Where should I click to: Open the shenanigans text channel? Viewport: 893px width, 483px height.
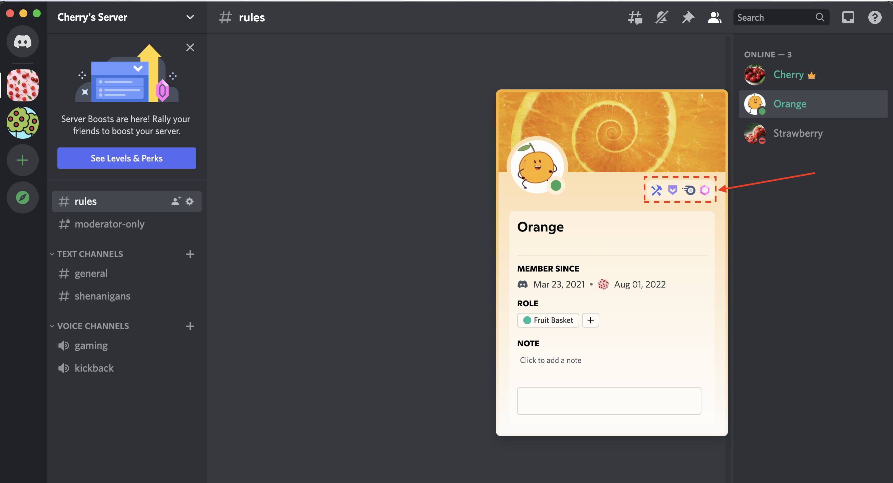coord(102,296)
